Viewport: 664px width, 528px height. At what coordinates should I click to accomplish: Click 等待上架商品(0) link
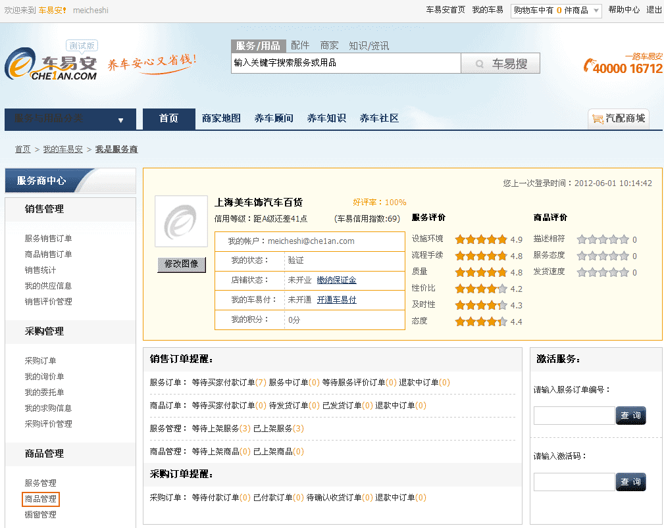(221, 452)
